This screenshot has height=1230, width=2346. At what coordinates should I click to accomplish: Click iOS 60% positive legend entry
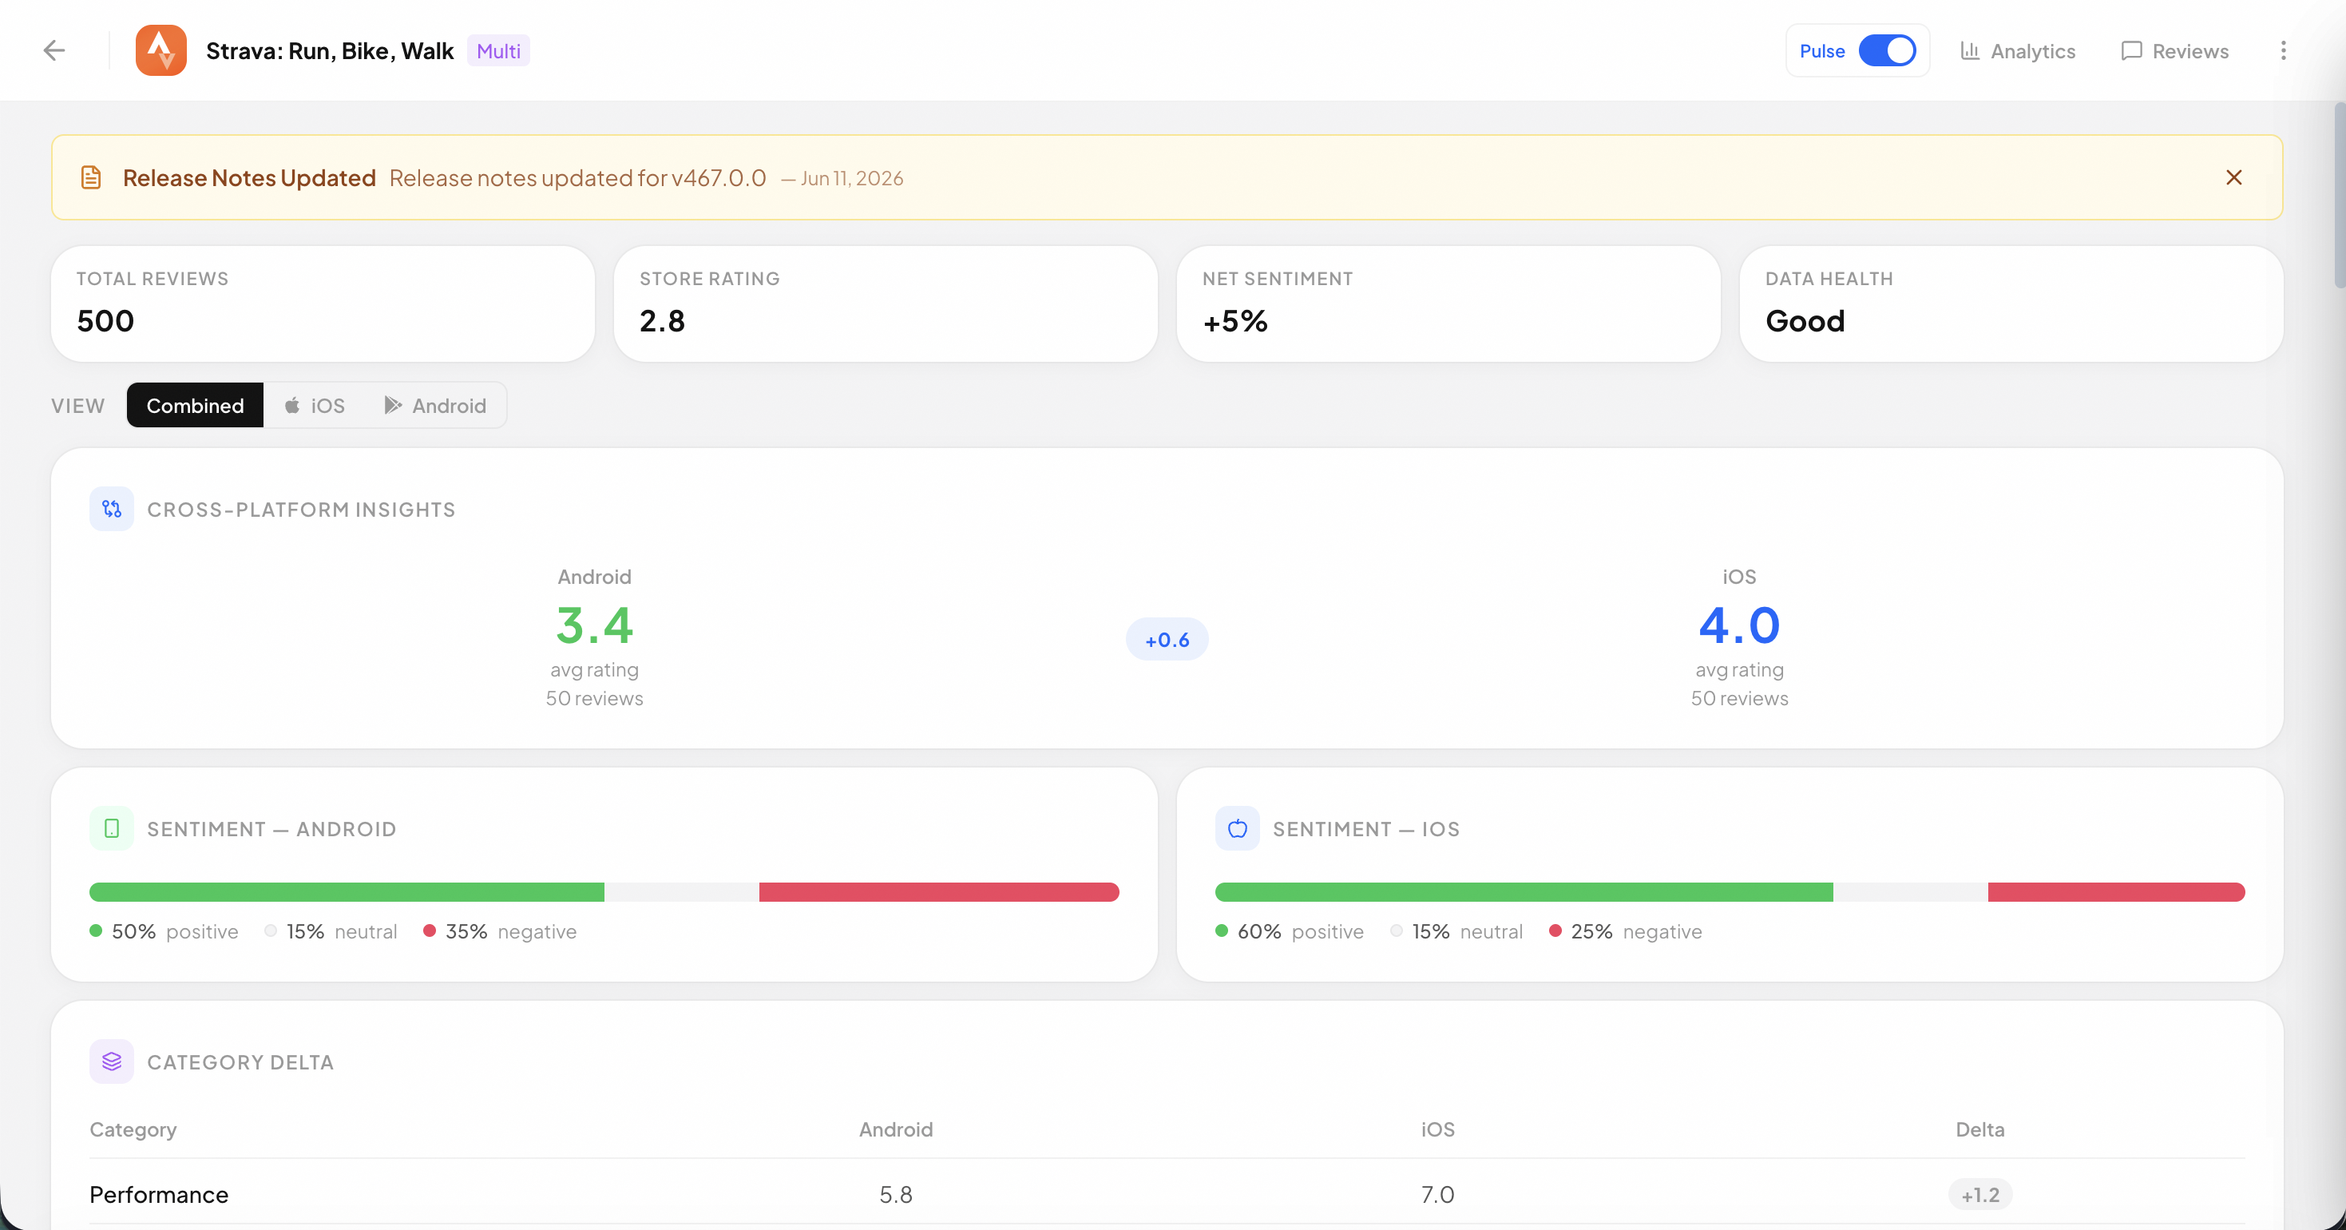point(1290,931)
